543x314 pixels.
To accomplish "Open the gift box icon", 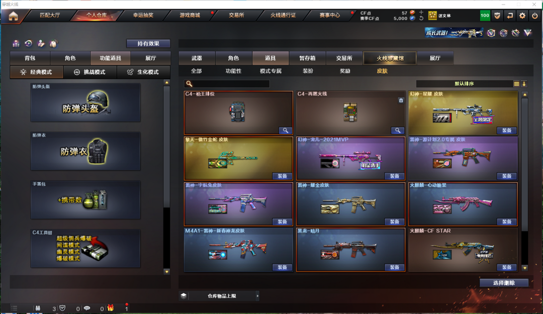I will click(x=111, y=308).
